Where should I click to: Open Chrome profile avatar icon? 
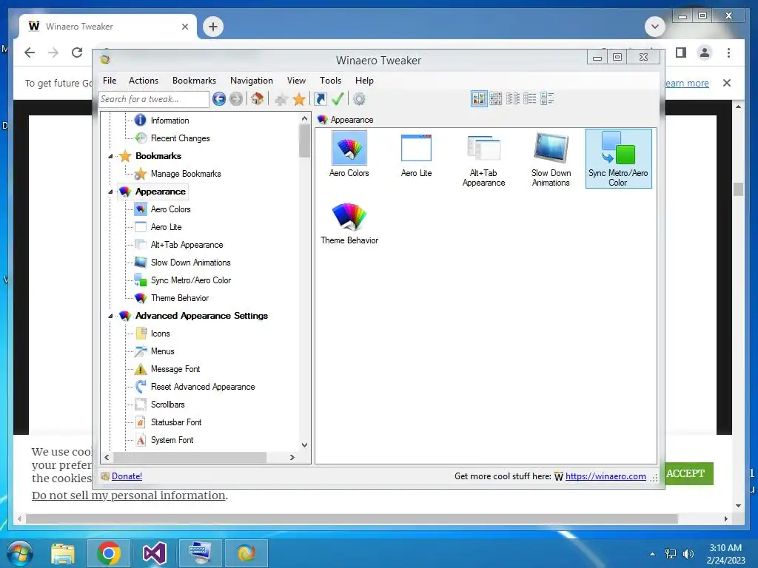705,53
